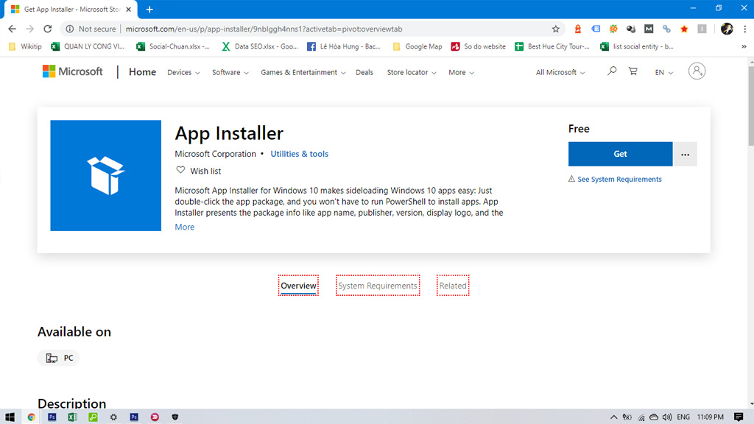The width and height of the screenshot is (754, 424).
Task: Click the 11:09 PM taskbar clock
Action: pos(711,417)
